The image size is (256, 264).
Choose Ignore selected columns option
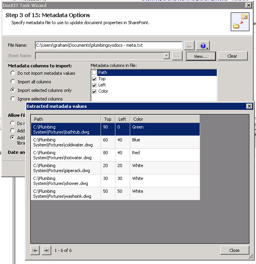13,99
